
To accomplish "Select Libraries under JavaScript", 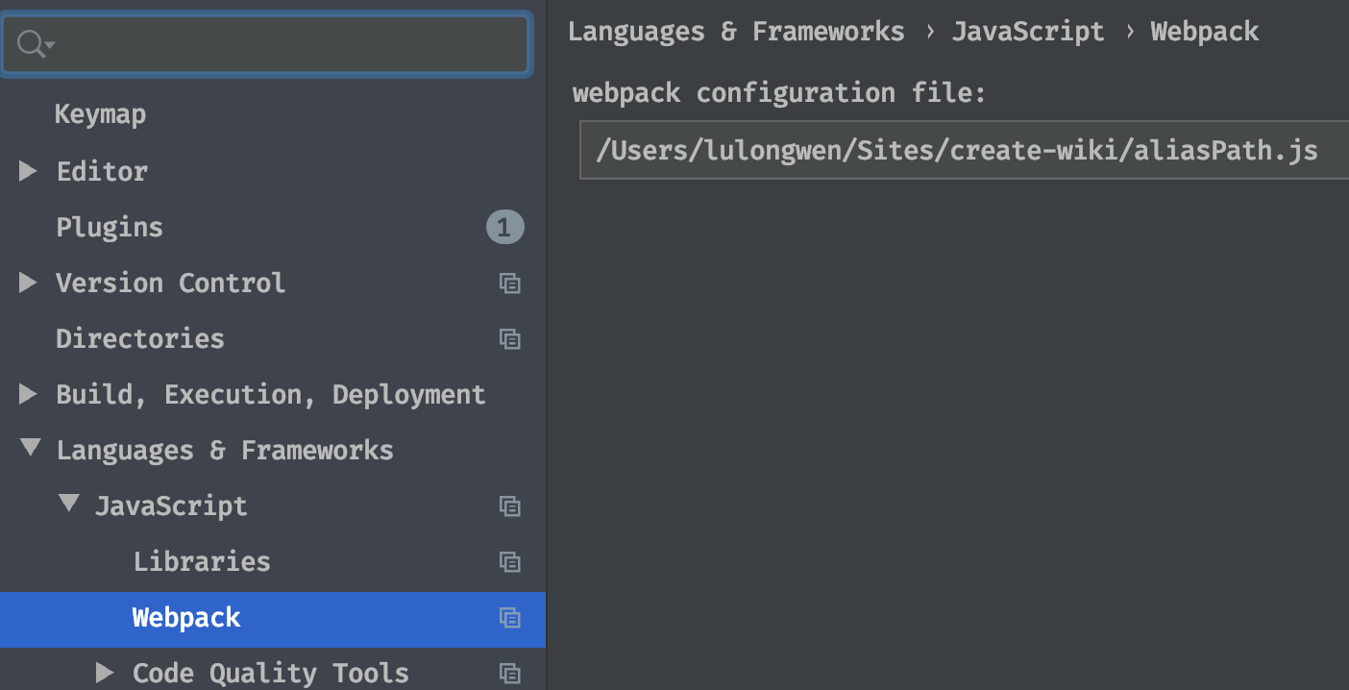I will point(202,562).
